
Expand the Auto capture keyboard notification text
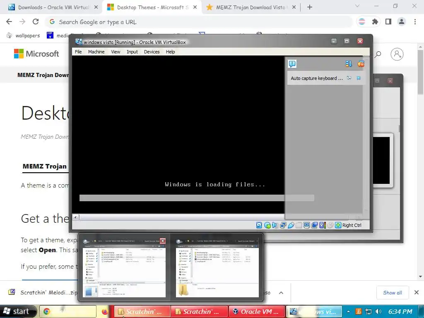click(317, 78)
